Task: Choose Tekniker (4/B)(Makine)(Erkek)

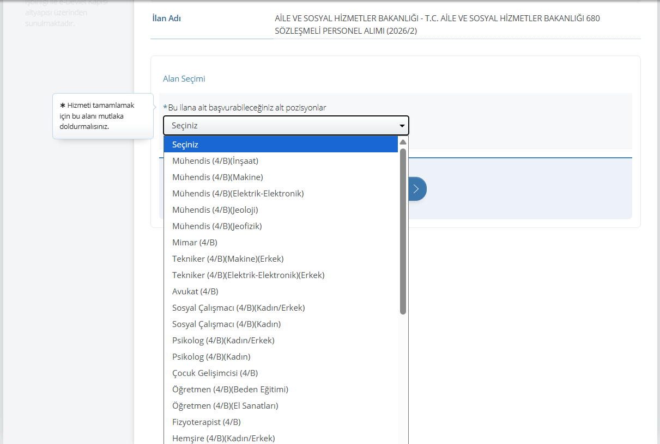Action: click(281, 258)
